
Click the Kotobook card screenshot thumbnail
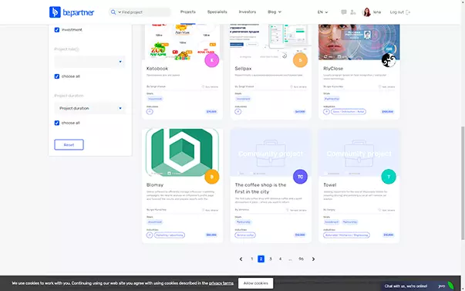pyautogui.click(x=183, y=42)
